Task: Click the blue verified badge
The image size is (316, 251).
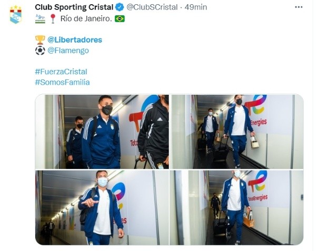Action: (120, 7)
